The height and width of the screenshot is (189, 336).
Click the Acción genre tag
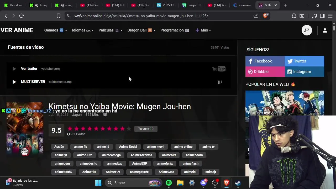coord(59,147)
